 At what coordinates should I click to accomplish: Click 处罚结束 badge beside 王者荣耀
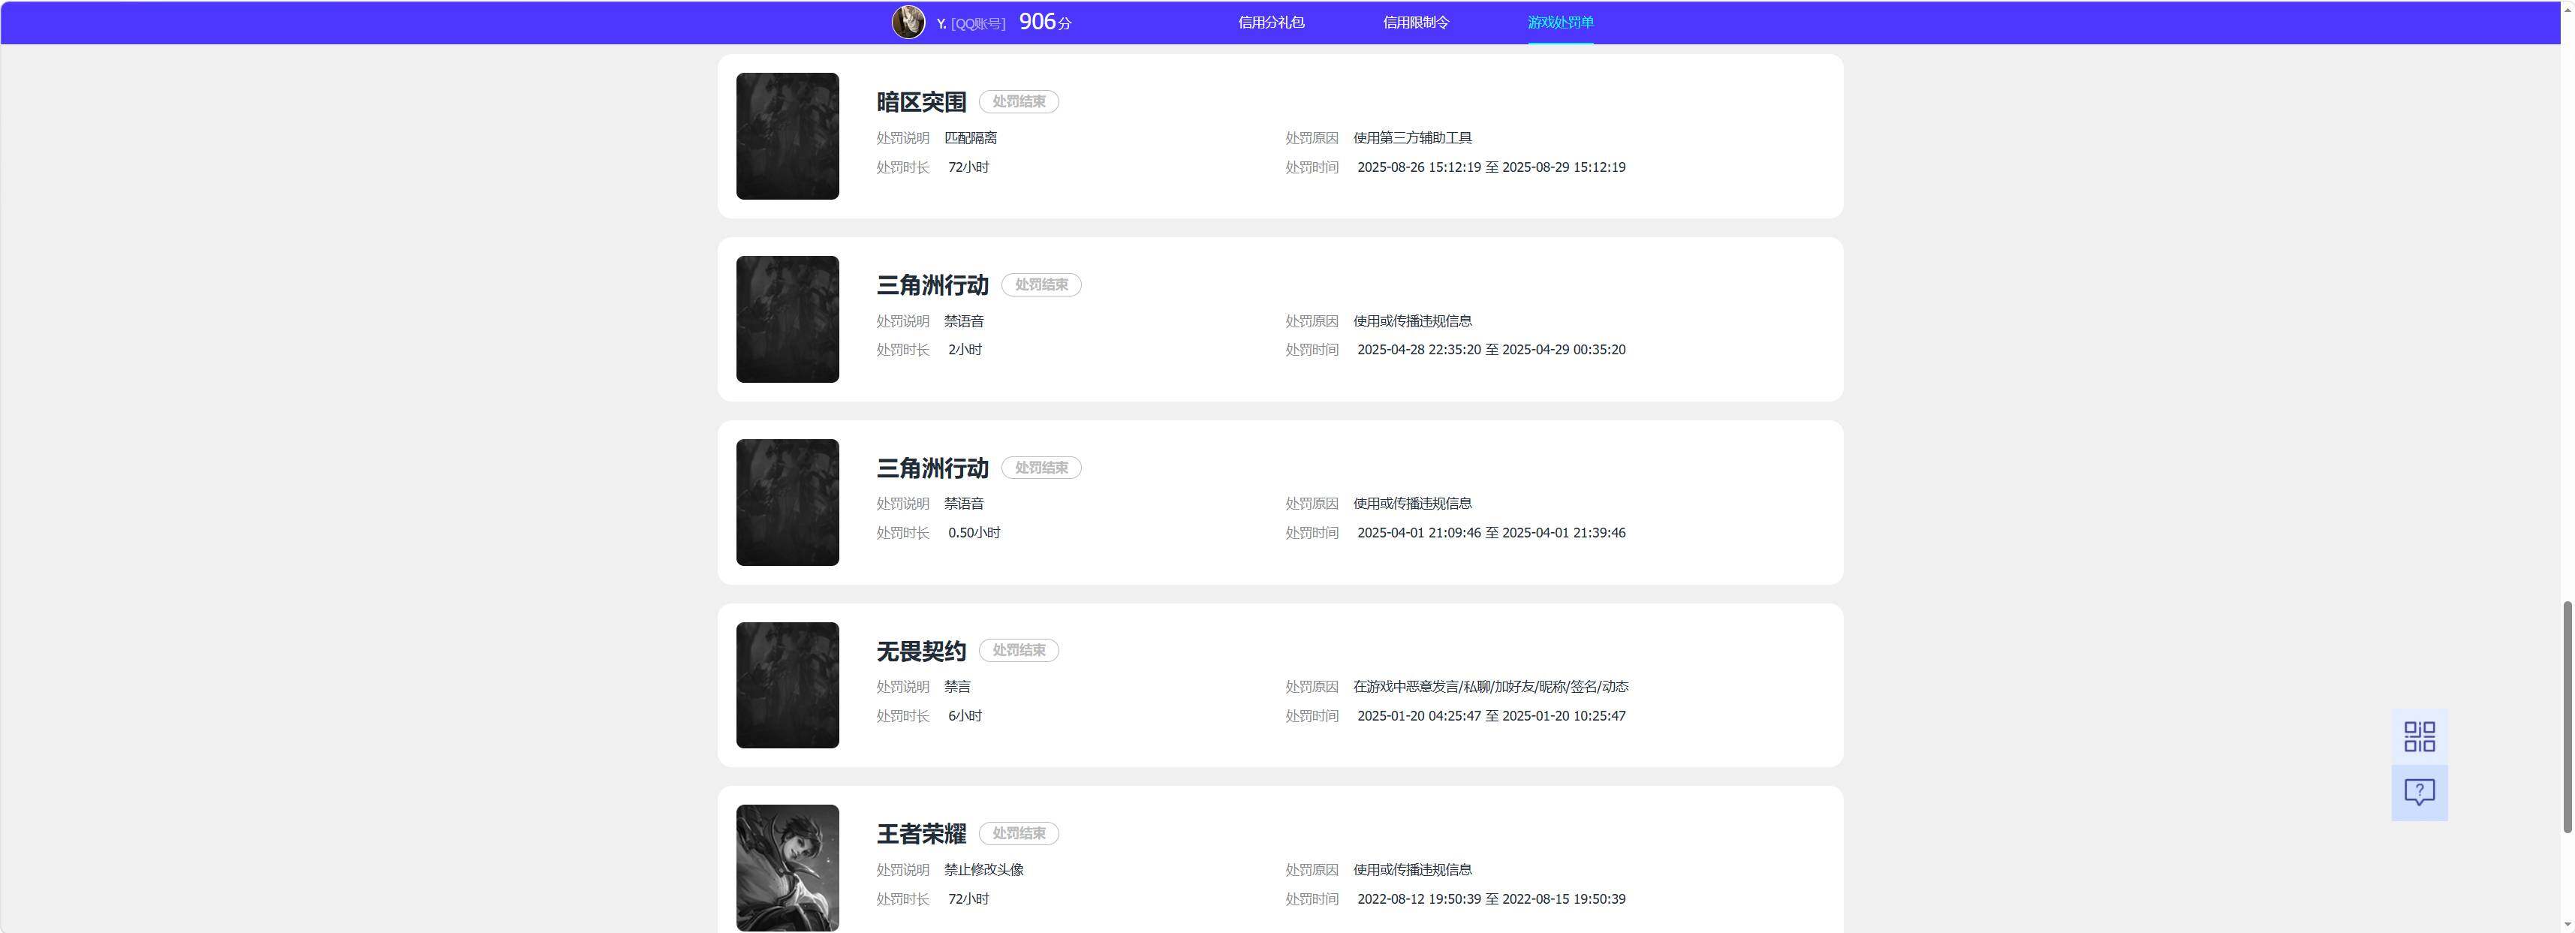click(1019, 833)
